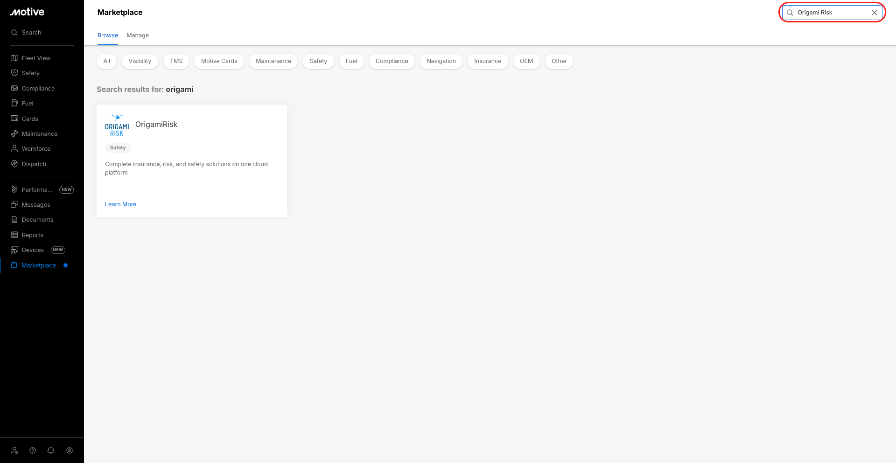The width and height of the screenshot is (896, 463).
Task: Open Reports from sidebar label
Action: pyautogui.click(x=33, y=235)
